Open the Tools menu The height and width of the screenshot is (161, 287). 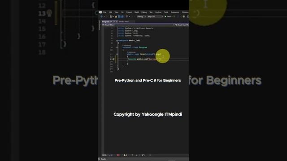166,12
